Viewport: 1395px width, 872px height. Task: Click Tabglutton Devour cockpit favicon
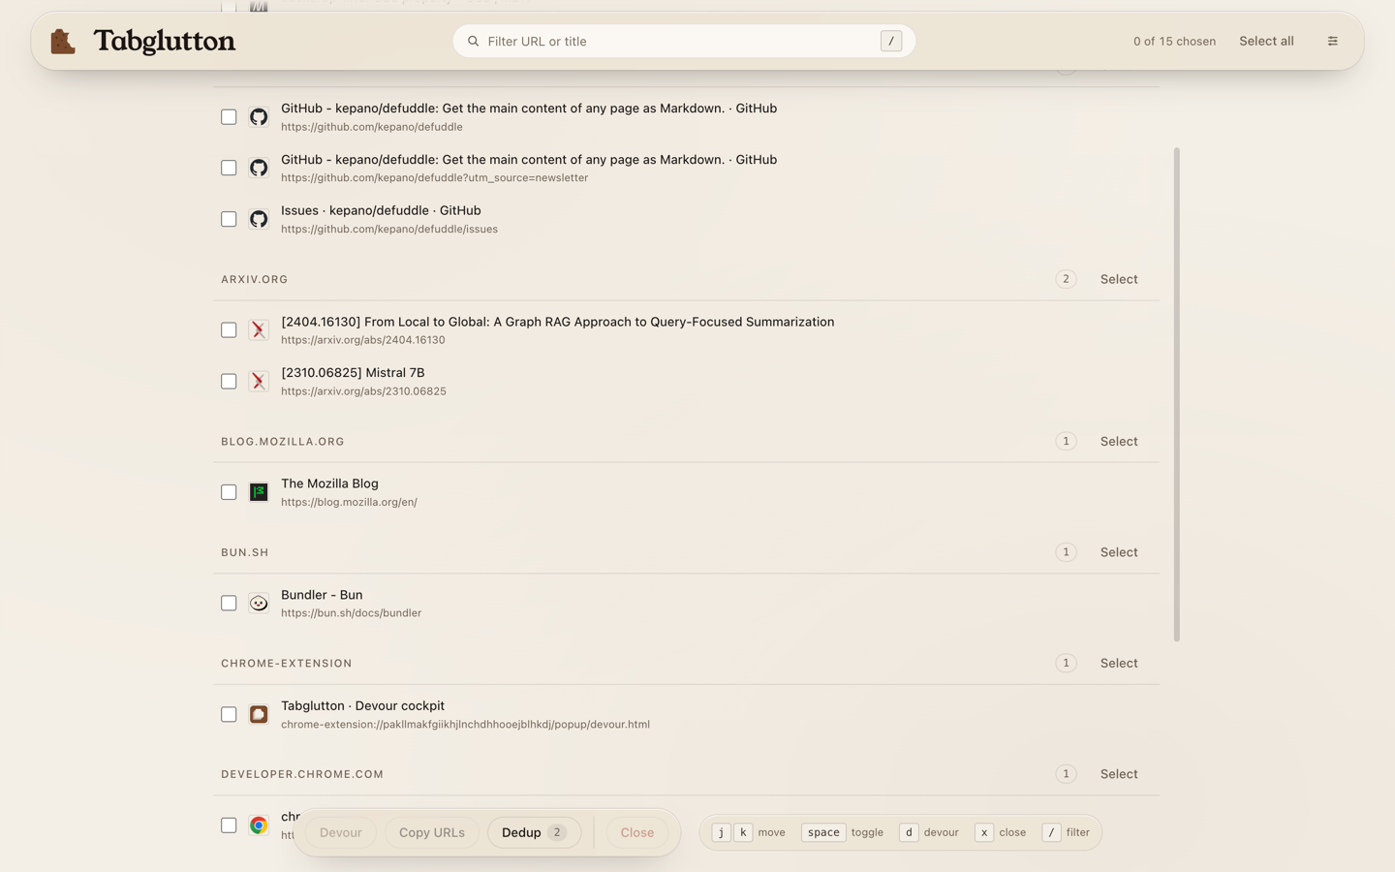[259, 714]
